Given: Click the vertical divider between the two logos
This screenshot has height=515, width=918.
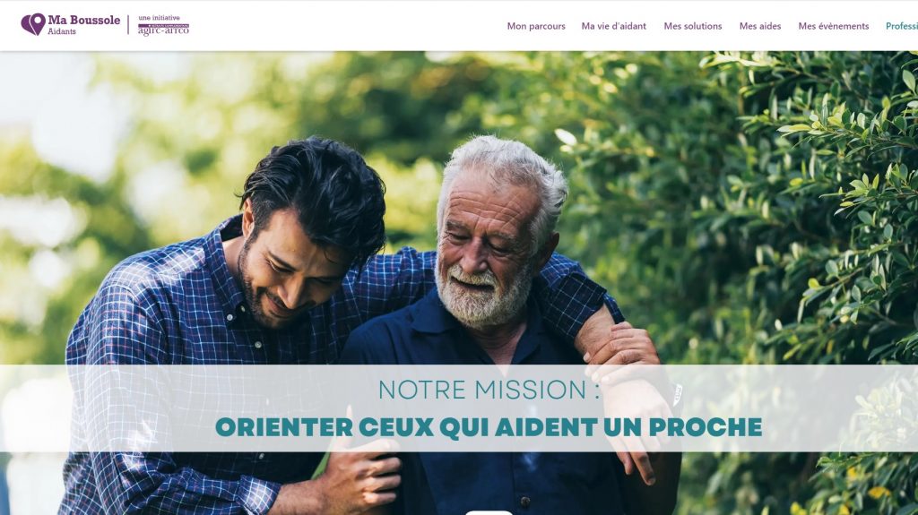Looking at the screenshot, I should click(129, 24).
